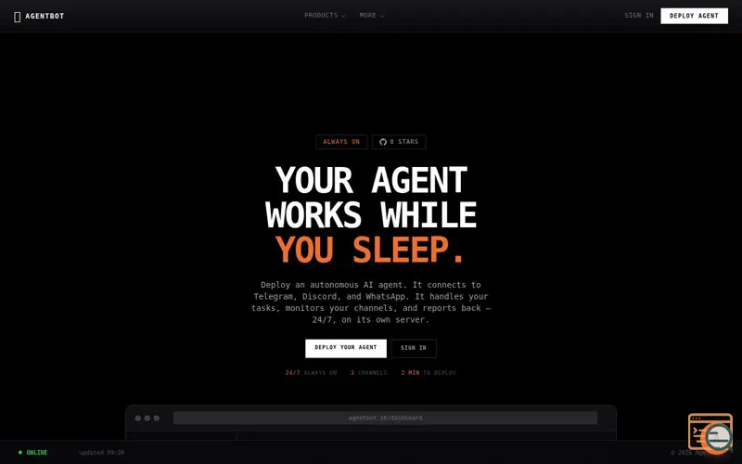The width and height of the screenshot is (742, 464).
Task: Click the Online status indicator
Action: pos(33,453)
